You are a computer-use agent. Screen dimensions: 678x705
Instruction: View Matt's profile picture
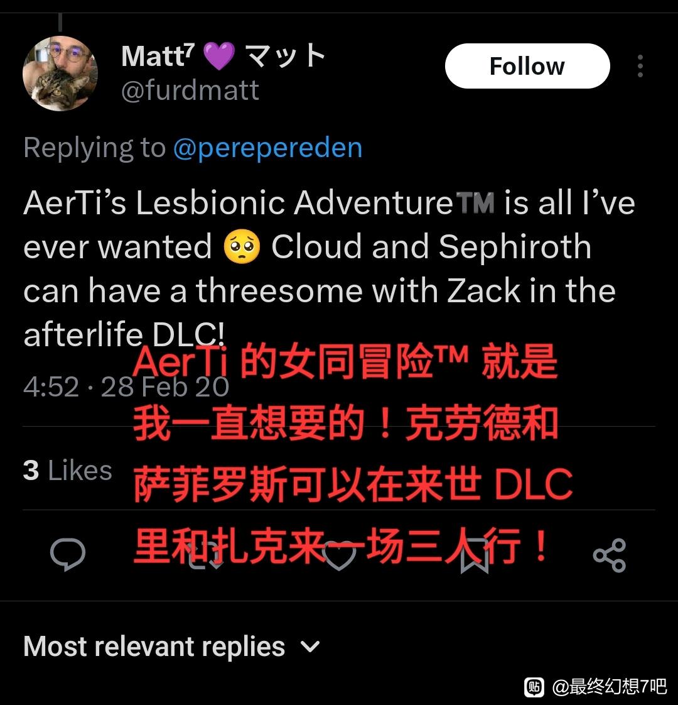[60, 74]
